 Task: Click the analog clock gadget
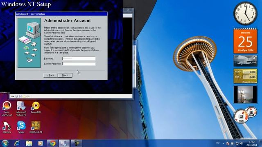coord(245,13)
